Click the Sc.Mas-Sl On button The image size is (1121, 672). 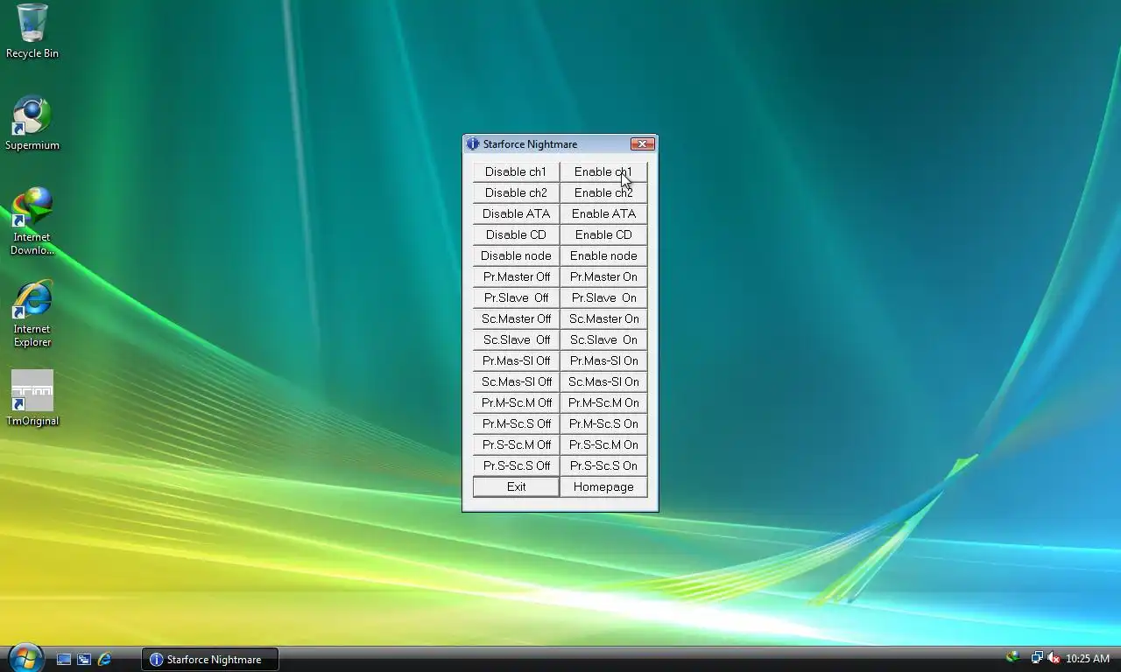point(603,381)
